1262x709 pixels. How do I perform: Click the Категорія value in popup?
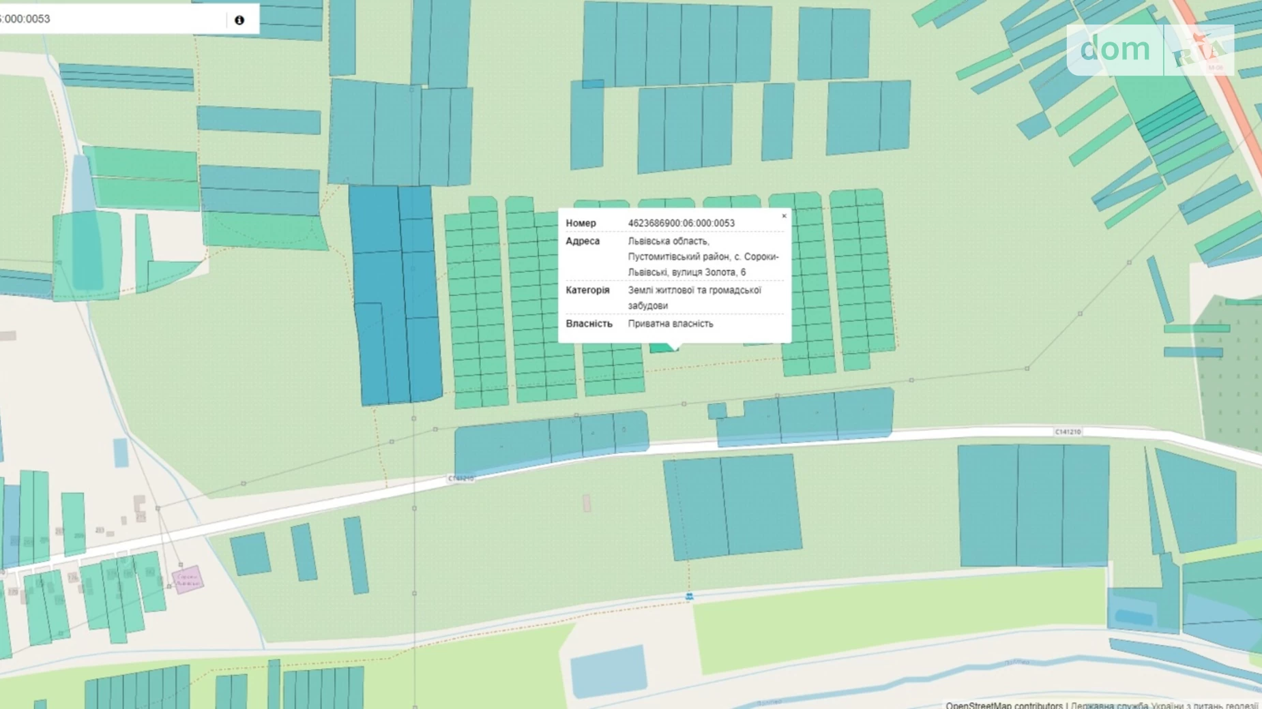(x=694, y=297)
